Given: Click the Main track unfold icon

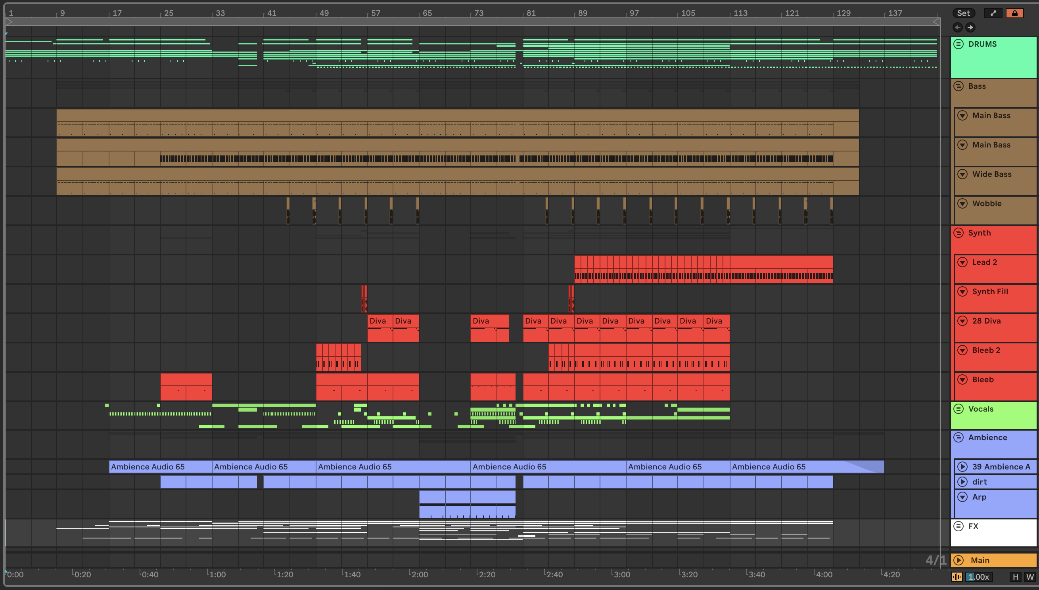Looking at the screenshot, I should pyautogui.click(x=958, y=560).
